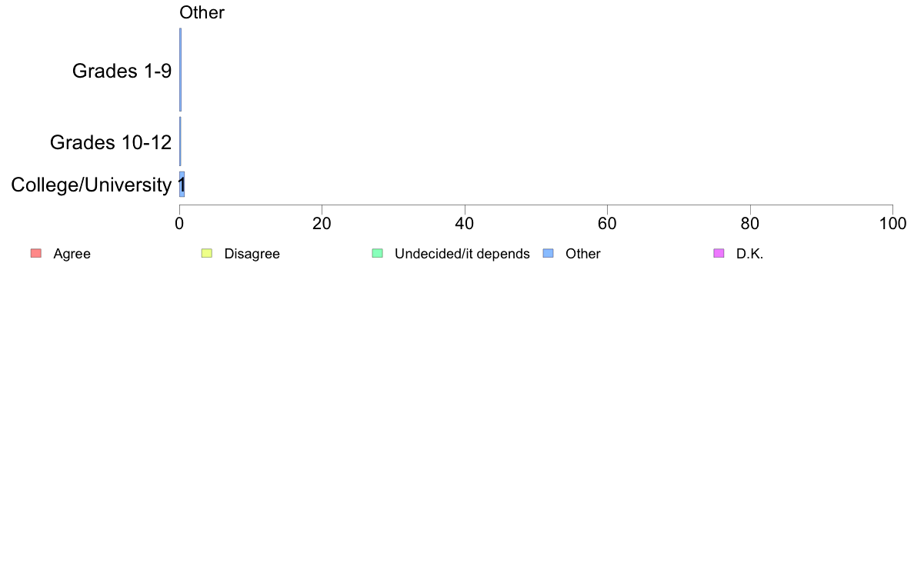Image resolution: width=914 pixels, height=566 pixels.
Task: Click the blue Other legend swatch
Action: tap(548, 253)
